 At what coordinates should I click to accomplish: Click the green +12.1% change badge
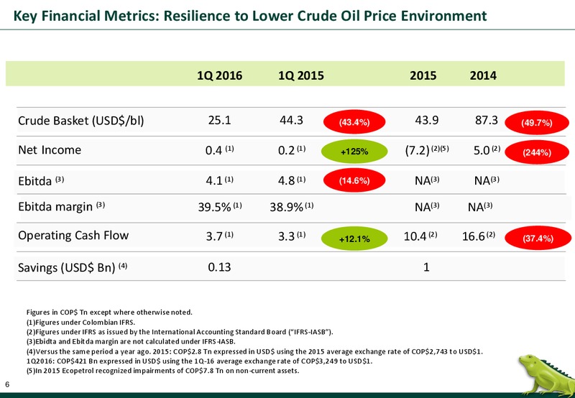click(354, 239)
